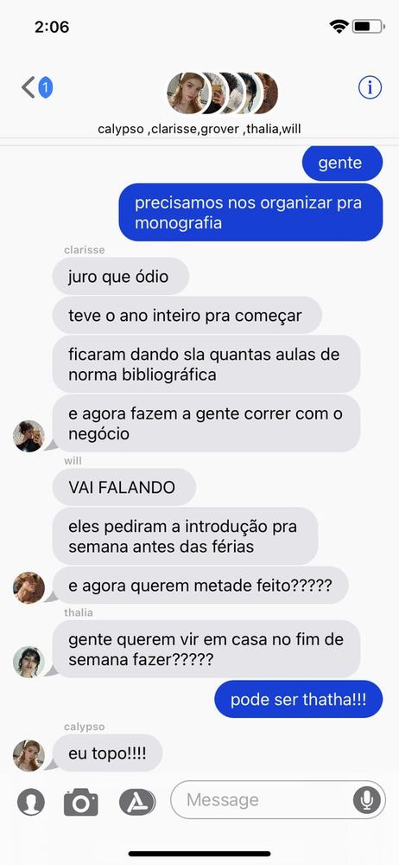
Task: Check the Wi-Fi status icon
Action: click(x=339, y=26)
